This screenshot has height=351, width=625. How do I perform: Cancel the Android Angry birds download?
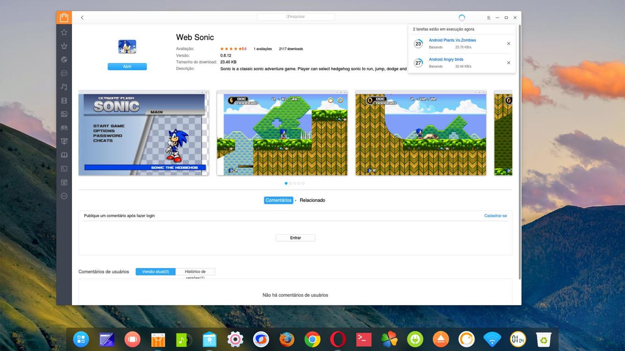508,63
